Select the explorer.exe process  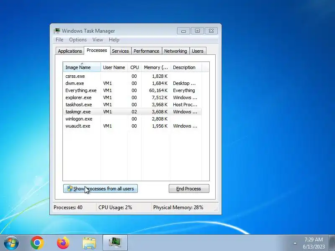(x=132, y=97)
